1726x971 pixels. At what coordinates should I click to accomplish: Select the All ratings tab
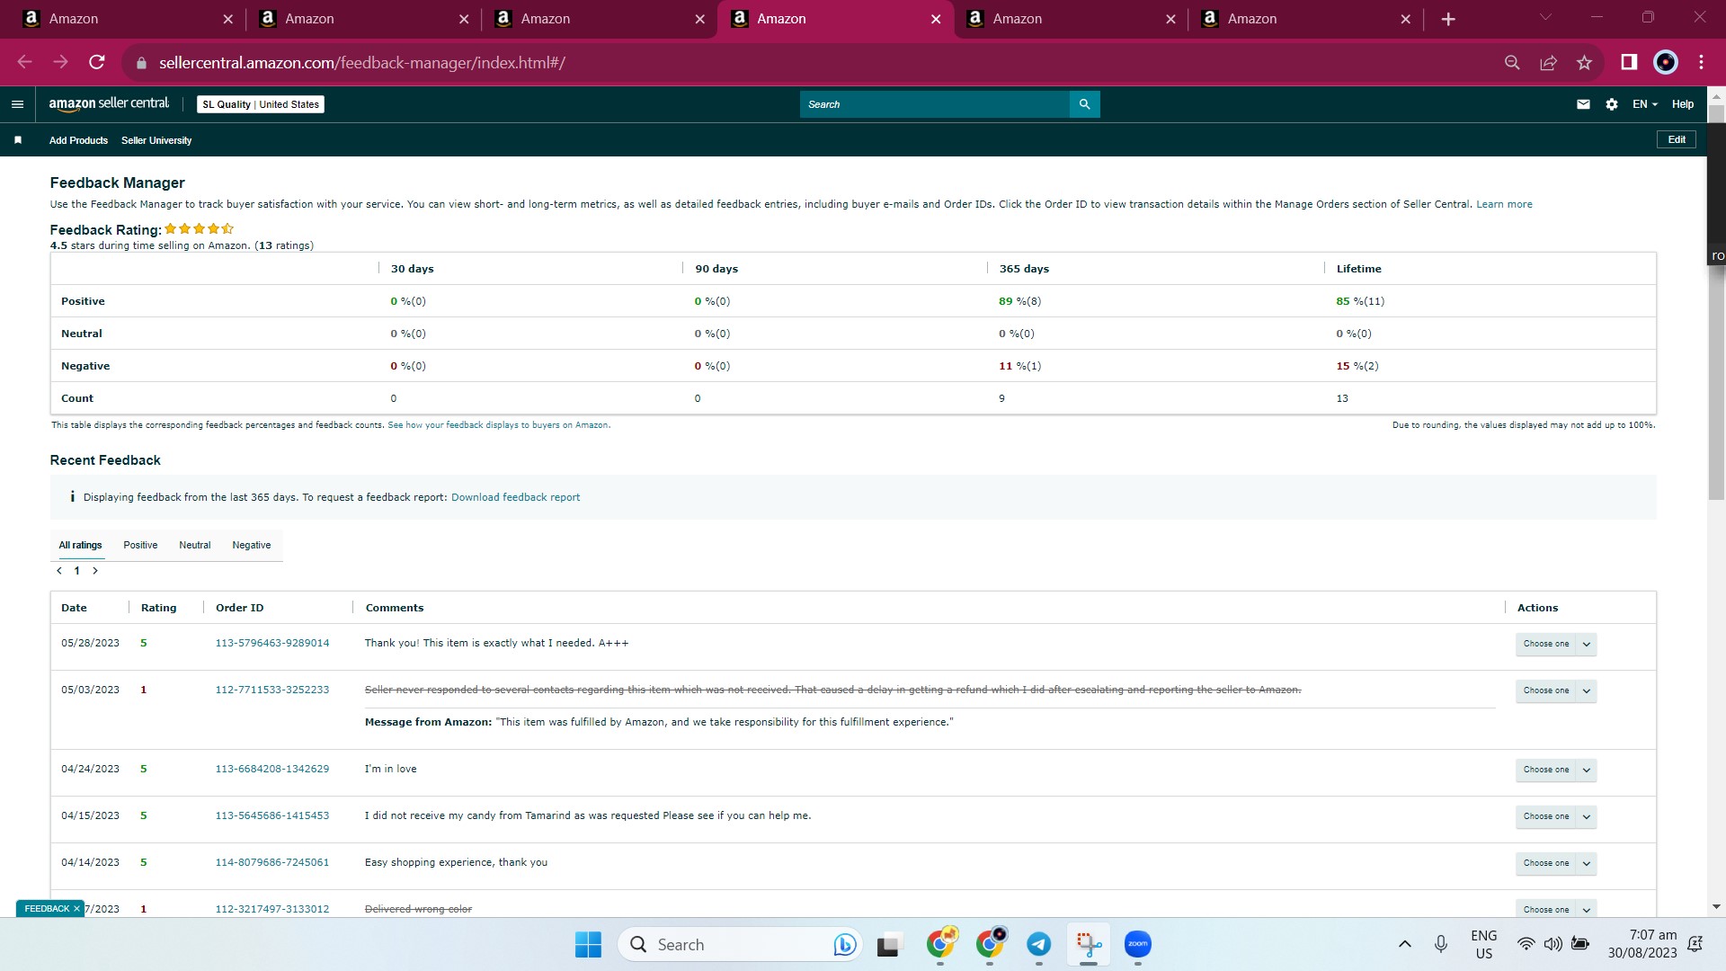81,545
